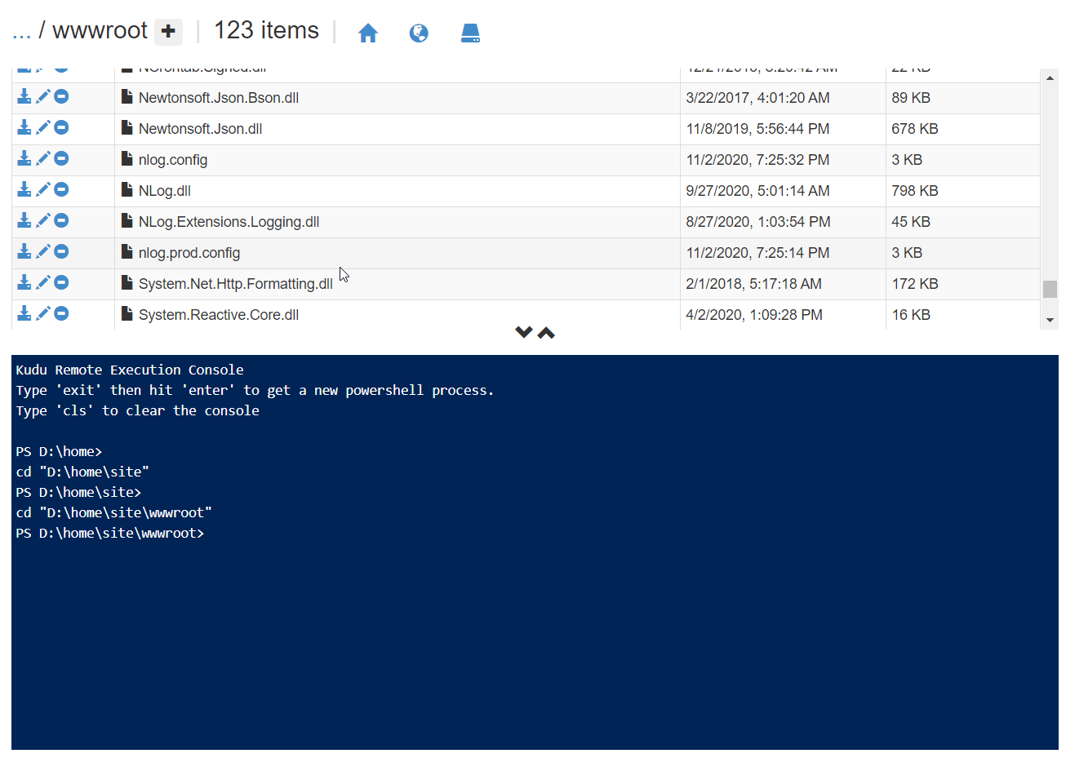Click modified date 9/27/2020, 5:01:14 AM
This screenshot has height=758, width=1066.
tap(757, 191)
